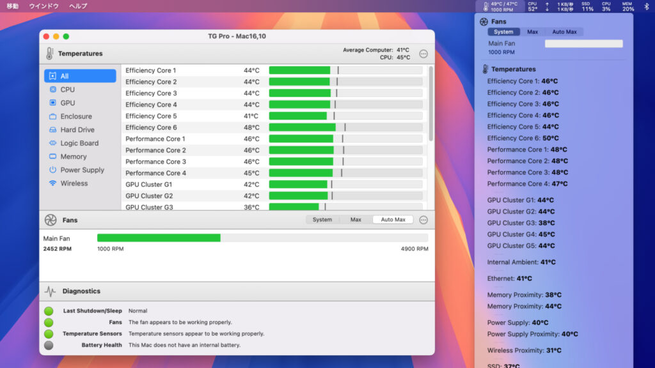Switch fan control back to System mode
Screen dimensions: 655x368
pyautogui.click(x=322, y=219)
